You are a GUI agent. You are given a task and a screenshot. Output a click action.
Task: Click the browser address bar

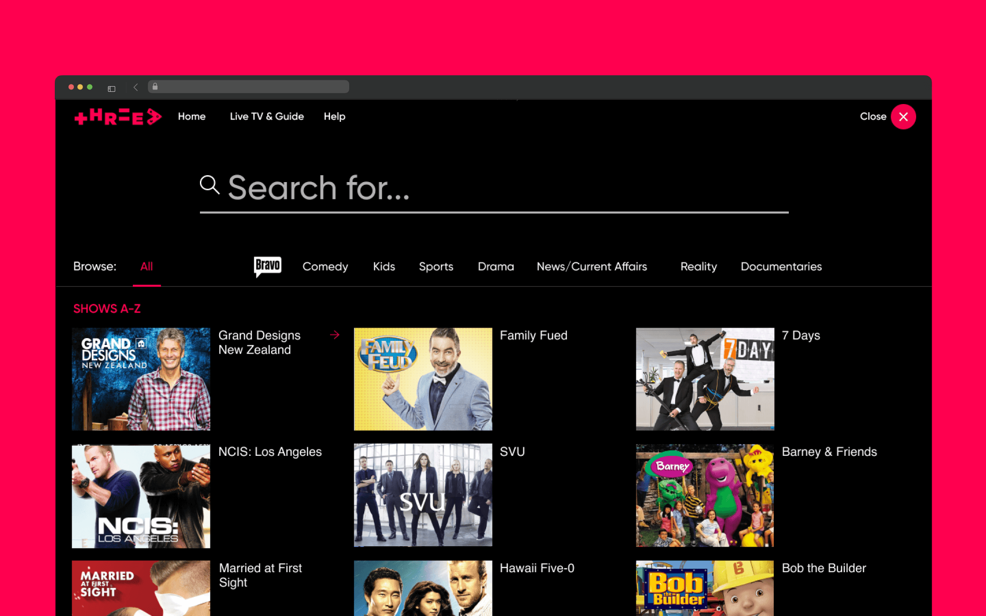pos(248,87)
